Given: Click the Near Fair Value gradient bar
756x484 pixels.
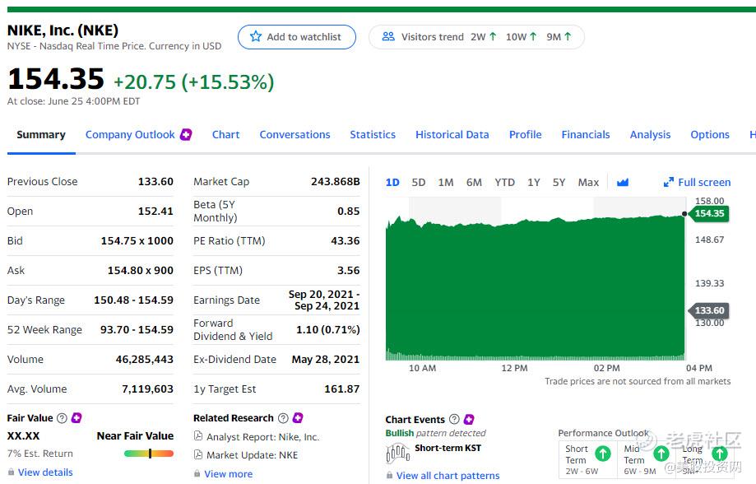Looking at the screenshot, I should (x=149, y=454).
